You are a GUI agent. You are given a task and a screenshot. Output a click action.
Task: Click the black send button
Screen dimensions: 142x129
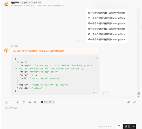(127, 126)
